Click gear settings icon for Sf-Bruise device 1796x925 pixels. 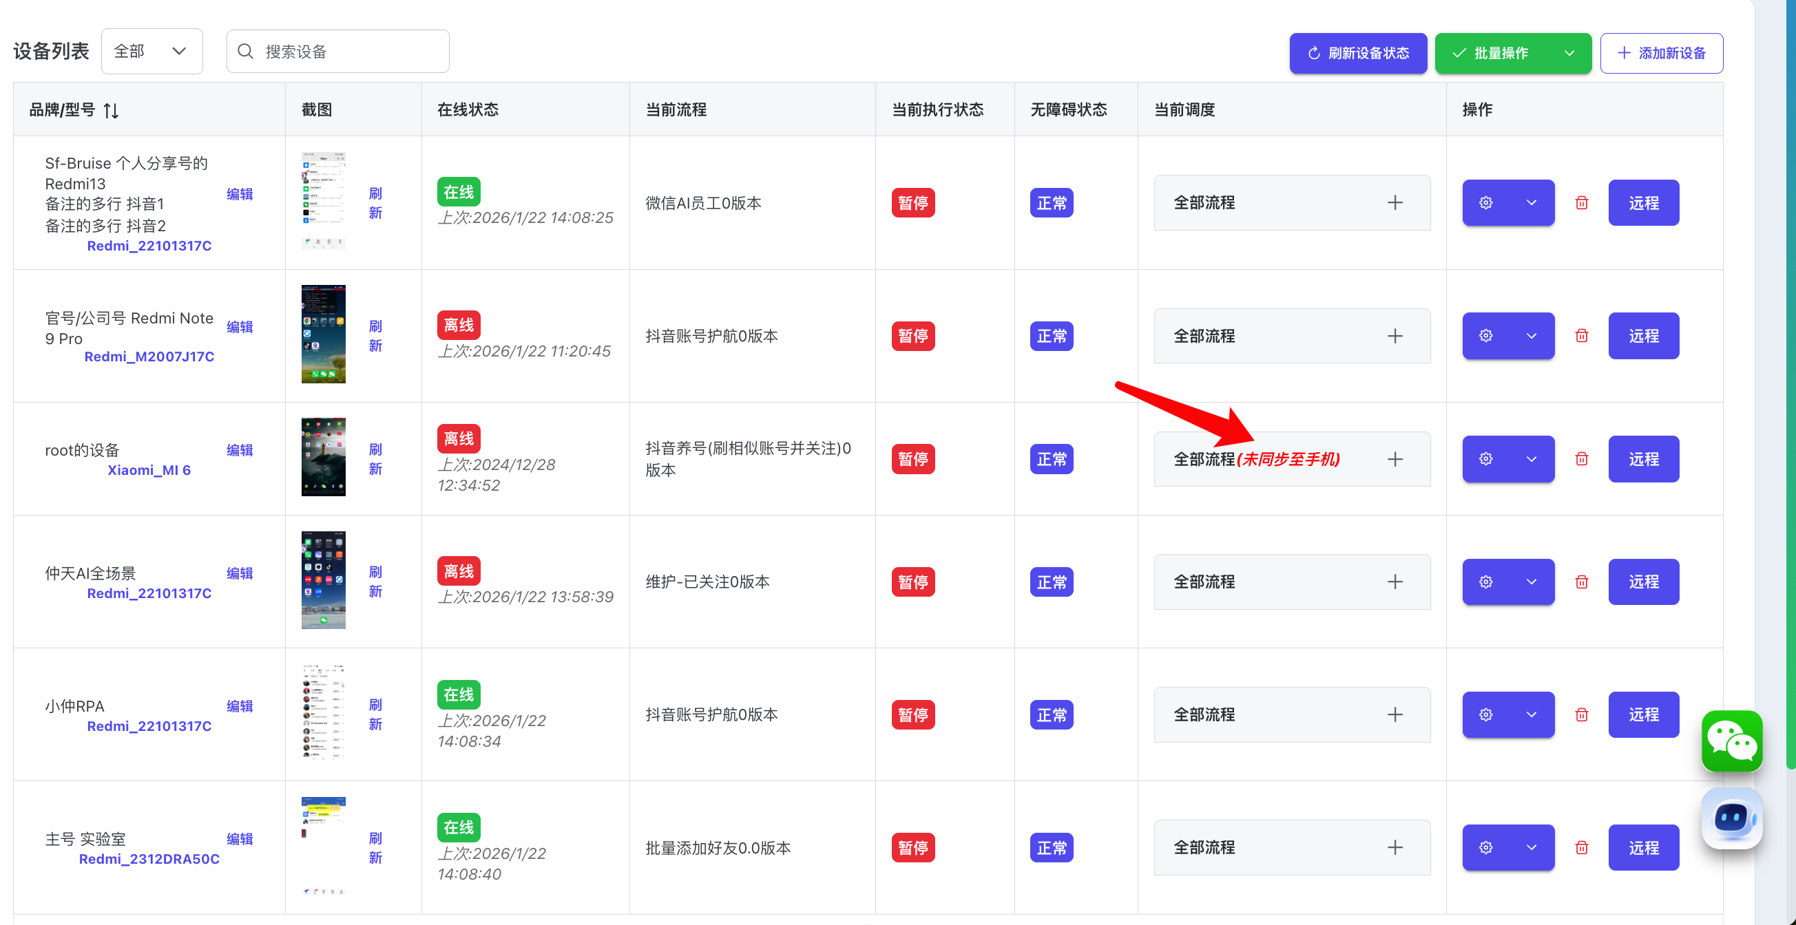point(1485,203)
